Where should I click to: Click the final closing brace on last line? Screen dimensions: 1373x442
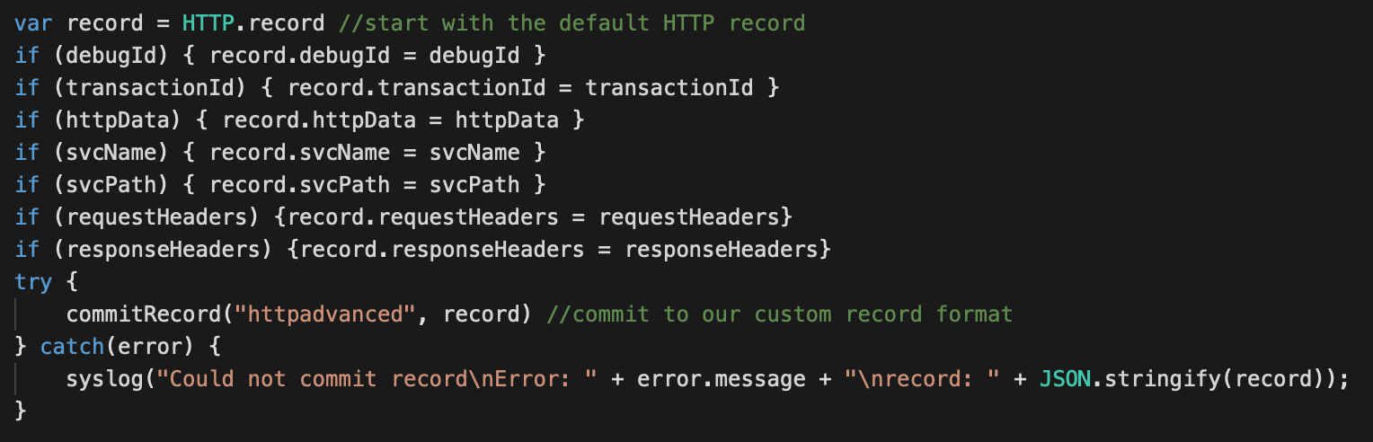(22, 411)
